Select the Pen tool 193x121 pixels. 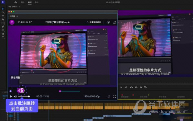click(x=3, y=27)
